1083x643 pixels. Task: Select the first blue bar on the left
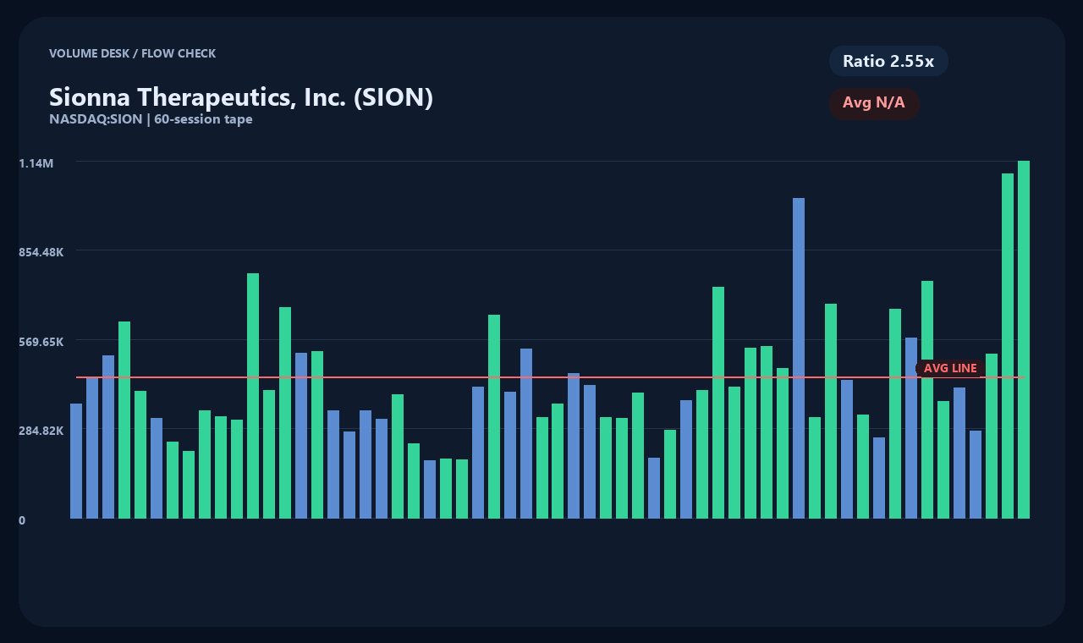point(76,461)
